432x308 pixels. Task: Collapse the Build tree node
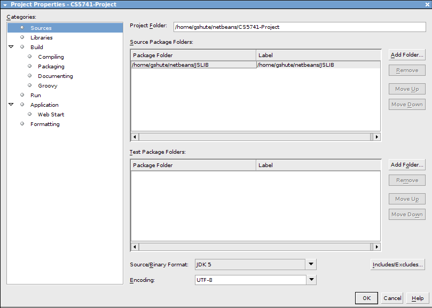point(11,47)
